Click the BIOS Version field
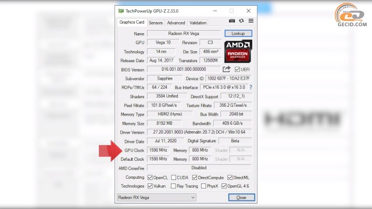The image size is (372, 209). point(184,69)
